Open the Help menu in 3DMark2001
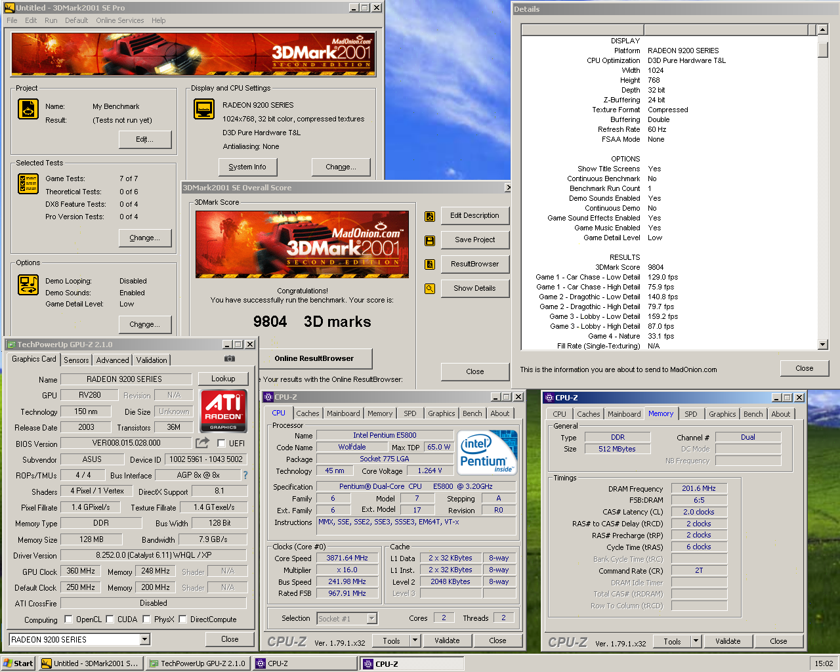Screen dimensions: 840x672 [158, 20]
